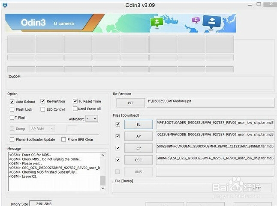Select 'Checking MD5 finished Sucessfully..' log line

click(x=43, y=172)
